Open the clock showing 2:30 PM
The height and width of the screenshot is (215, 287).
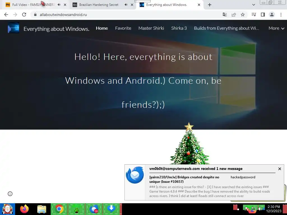(274, 209)
